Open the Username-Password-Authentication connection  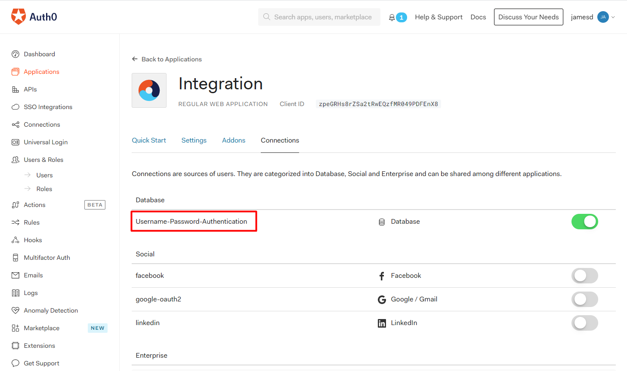pos(191,222)
